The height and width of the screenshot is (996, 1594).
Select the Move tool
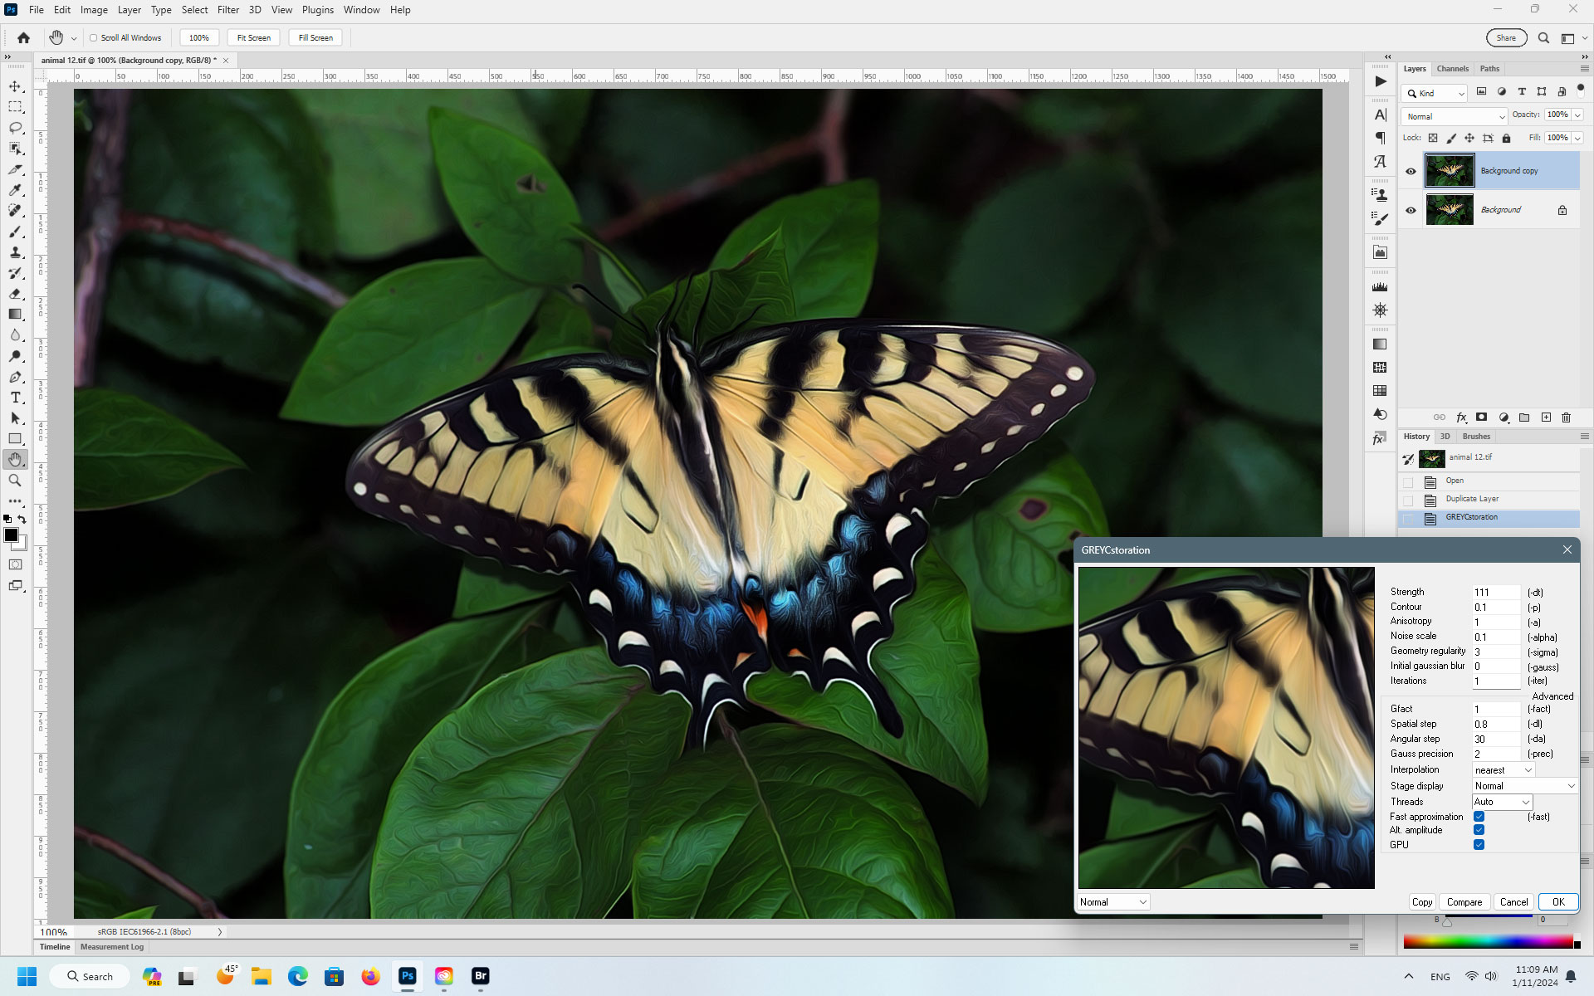tap(15, 85)
